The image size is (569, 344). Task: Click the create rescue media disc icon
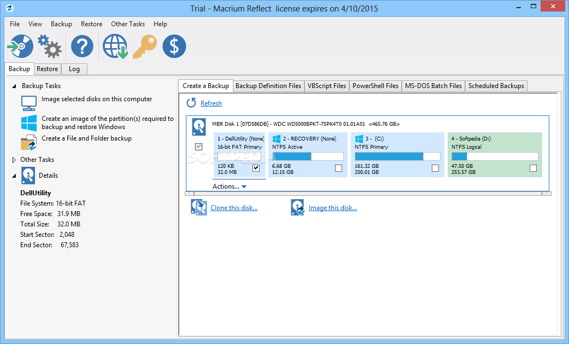pyautogui.click(x=20, y=46)
